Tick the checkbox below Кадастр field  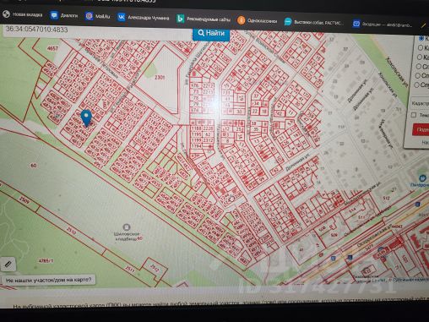(x=414, y=115)
